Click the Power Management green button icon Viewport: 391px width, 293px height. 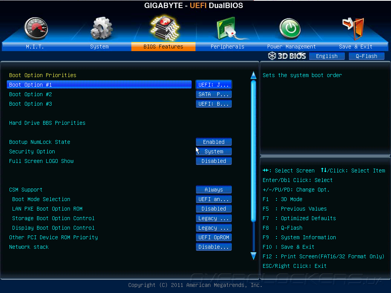(x=290, y=29)
